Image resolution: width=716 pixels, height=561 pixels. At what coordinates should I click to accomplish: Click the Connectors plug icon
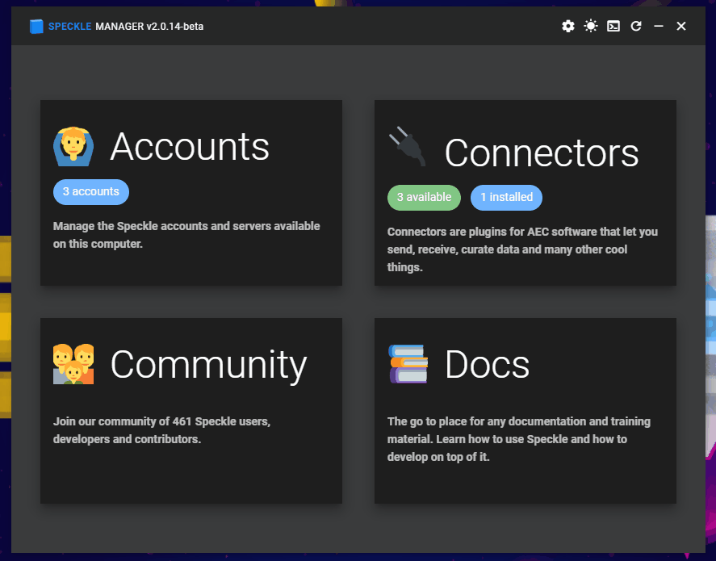coord(408,146)
